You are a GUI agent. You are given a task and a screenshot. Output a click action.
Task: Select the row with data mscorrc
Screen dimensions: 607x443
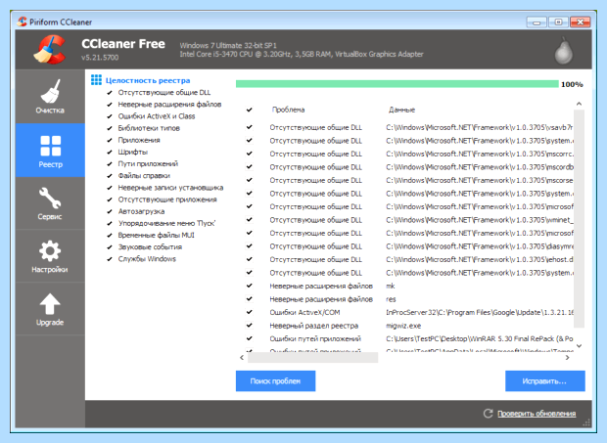(409, 154)
